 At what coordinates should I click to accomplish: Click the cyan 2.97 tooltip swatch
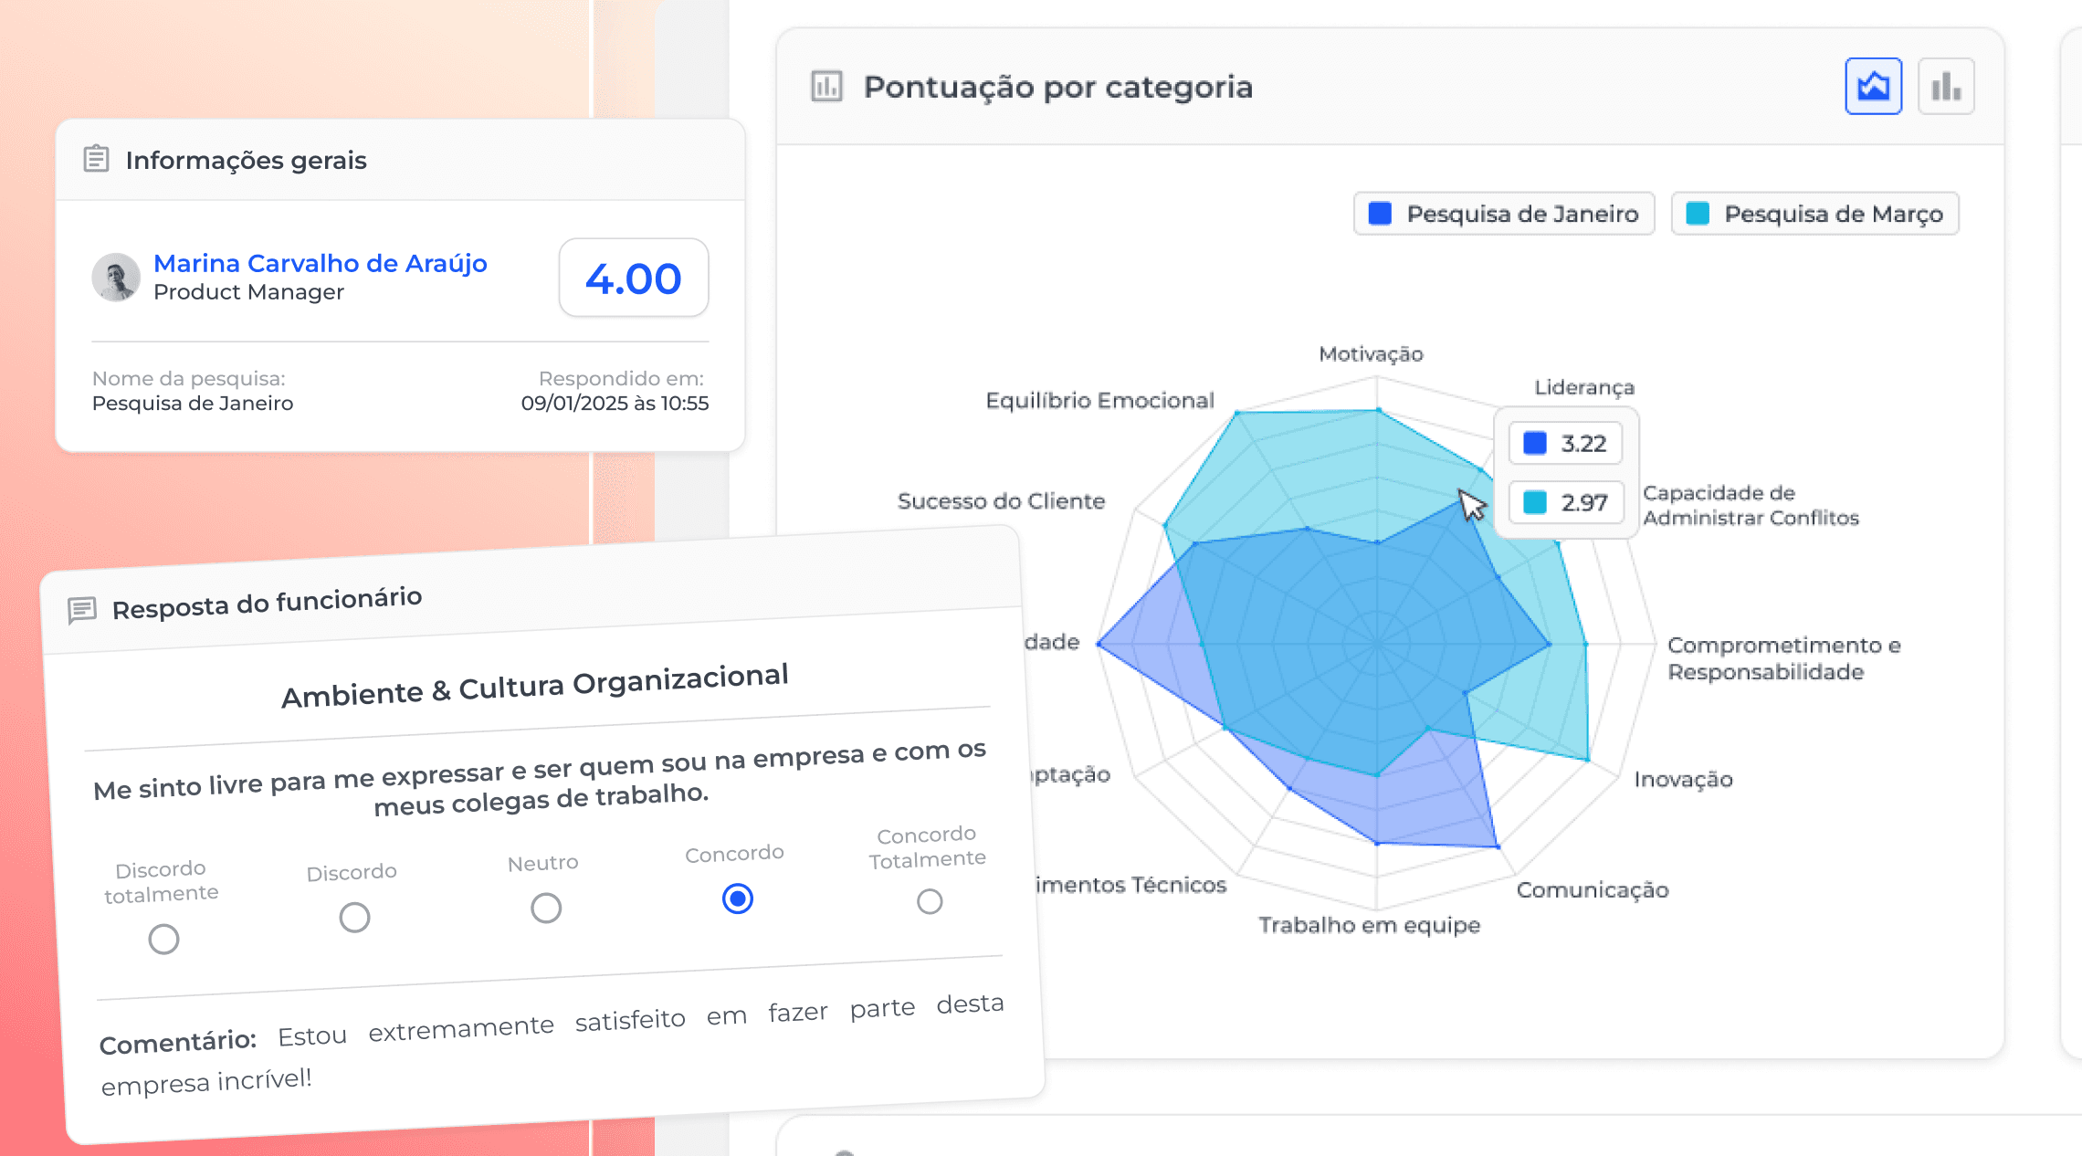tap(1535, 502)
